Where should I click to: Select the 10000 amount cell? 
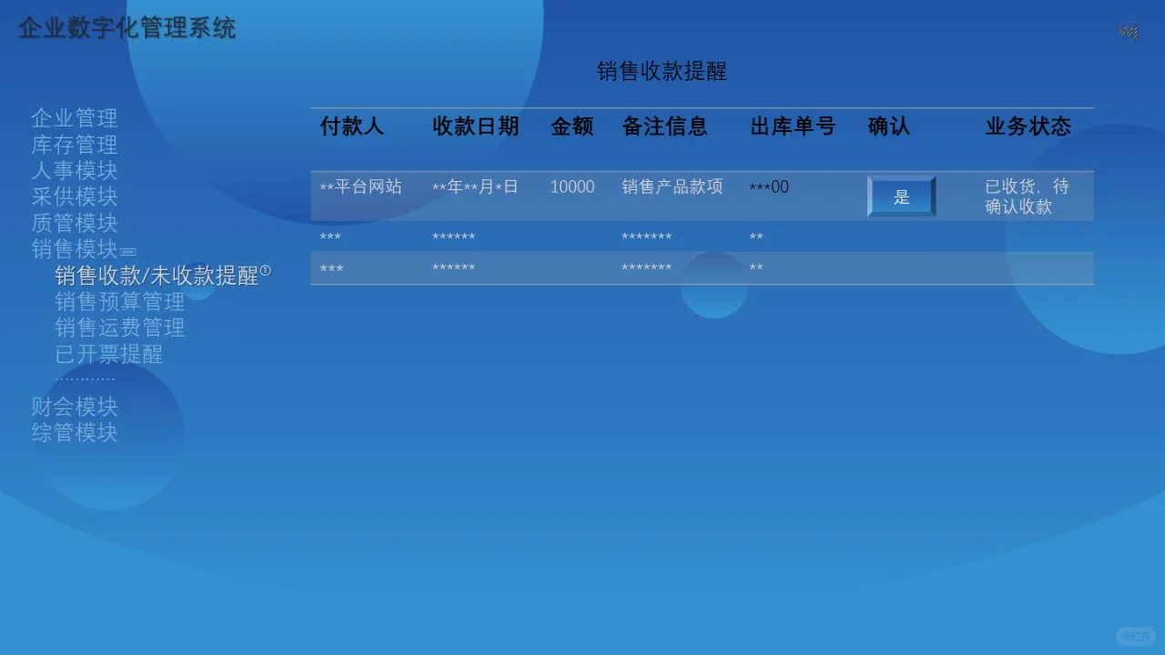click(x=572, y=186)
